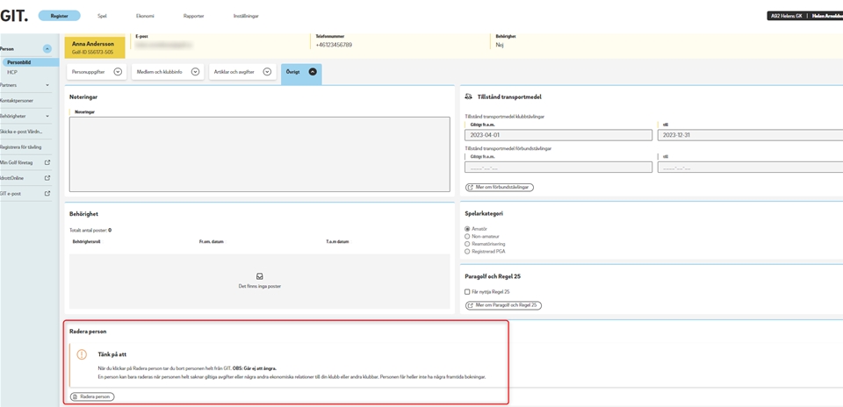The height and width of the screenshot is (407, 843).
Task: Click the Totalt antal poster: 0 text
Action: [x=90, y=230]
